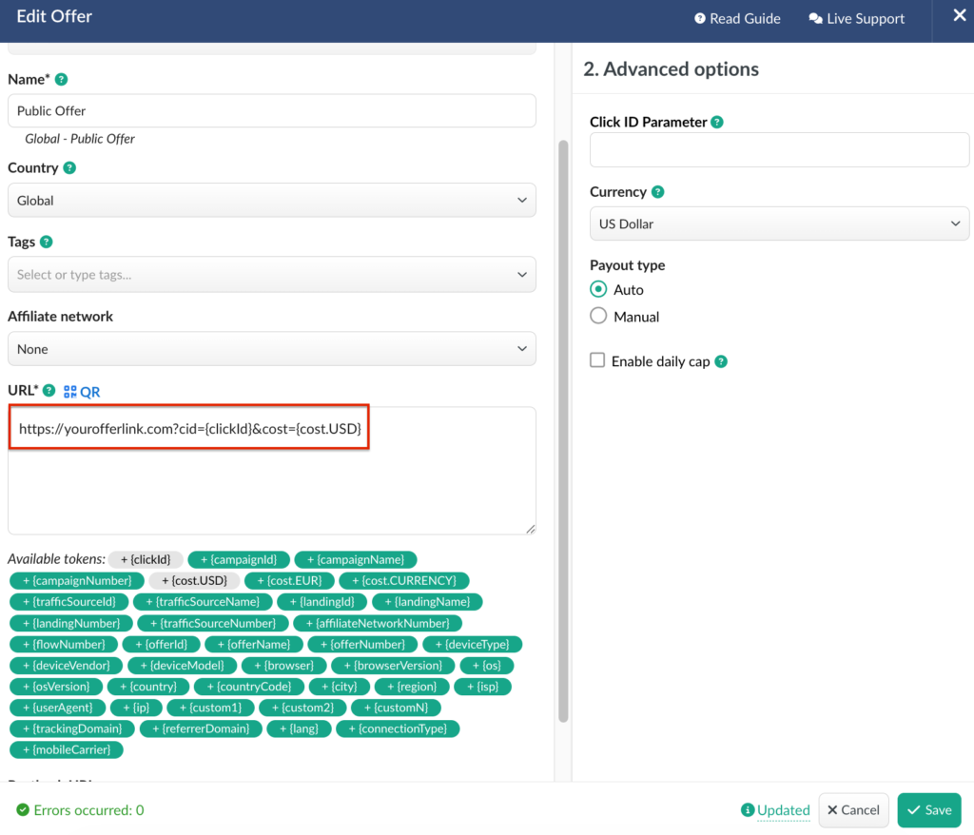Cancel editing the offer
Screen dimensions: 974x835
(853, 810)
